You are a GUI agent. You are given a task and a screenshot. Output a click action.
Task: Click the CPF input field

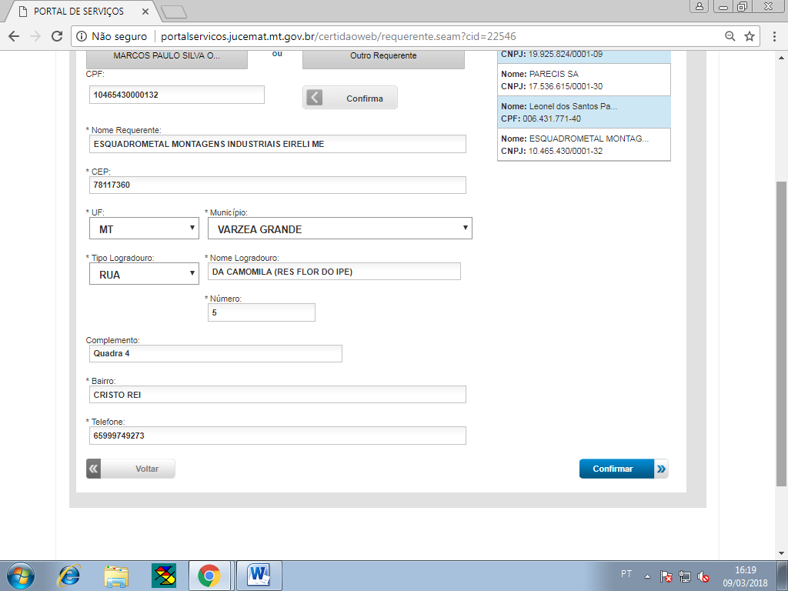click(x=177, y=95)
